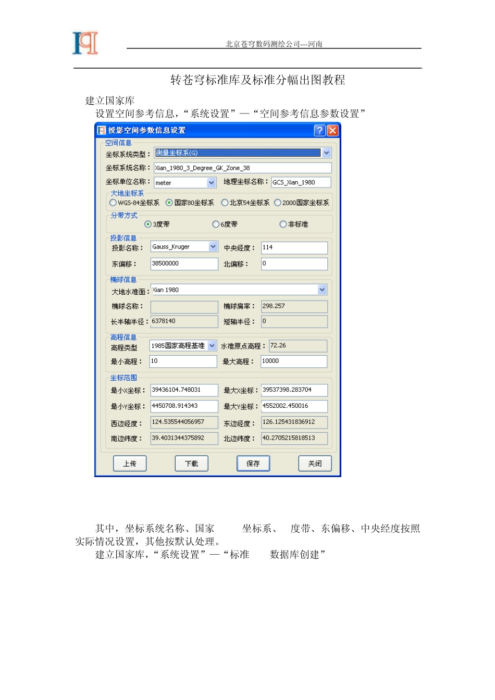This screenshot has width=495, height=700.
Task: Click the 北边纬度 field
Action: [x=294, y=439]
